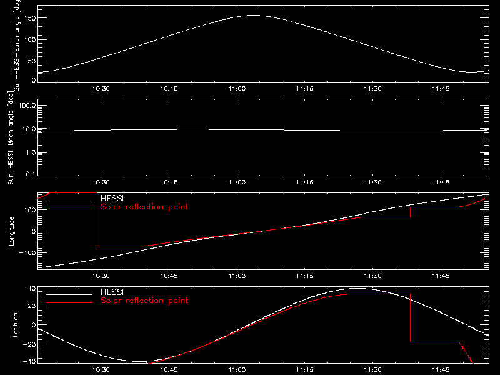Image resolution: width=500 pixels, height=375 pixels.
Task: Click the 1.0 tick on Moon angle plot
Action: [31, 152]
